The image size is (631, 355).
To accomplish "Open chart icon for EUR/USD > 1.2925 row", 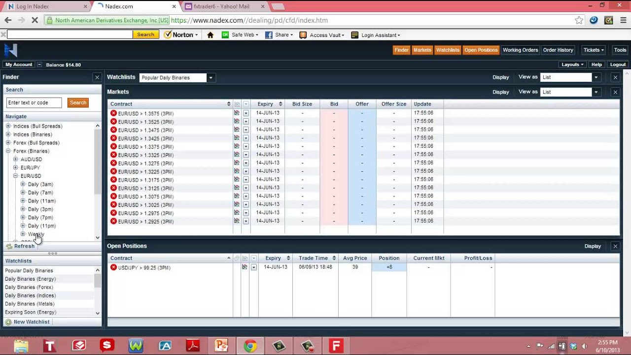I will (237, 221).
